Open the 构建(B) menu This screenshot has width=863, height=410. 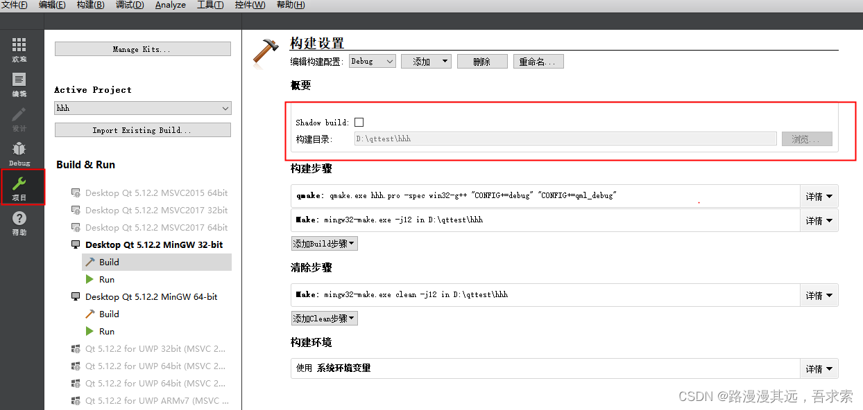[x=90, y=5]
